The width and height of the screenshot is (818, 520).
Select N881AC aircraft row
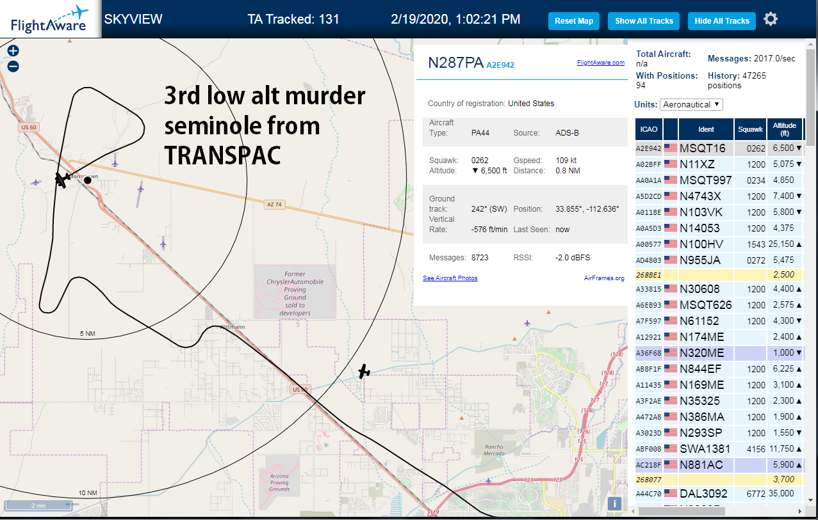(x=719, y=465)
